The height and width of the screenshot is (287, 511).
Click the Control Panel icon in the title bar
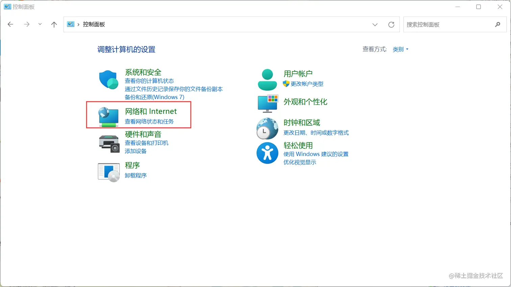tap(7, 7)
